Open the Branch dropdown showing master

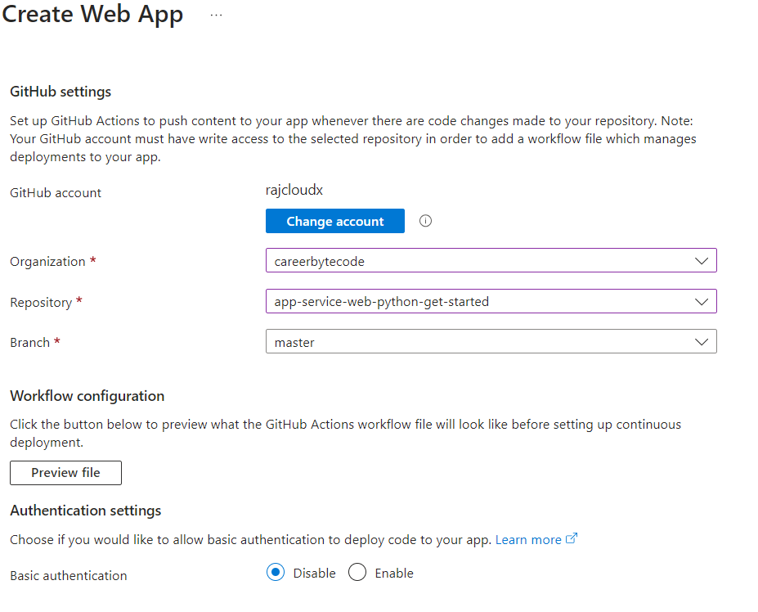click(x=491, y=341)
